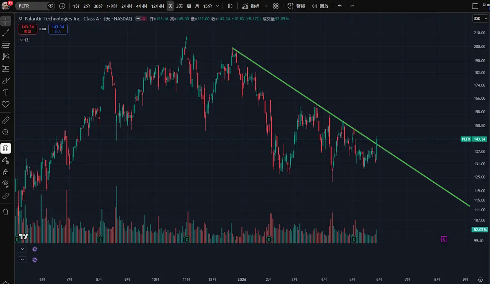This screenshot has height=284, width=490.
Task: Click the 210.00 price scale label
Action: click(479, 33)
